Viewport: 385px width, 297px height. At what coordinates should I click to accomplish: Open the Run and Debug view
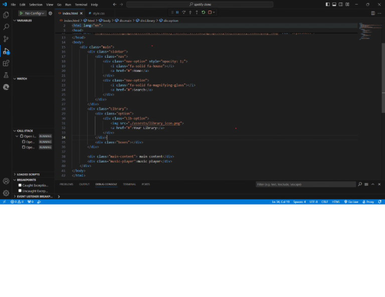pos(6,51)
